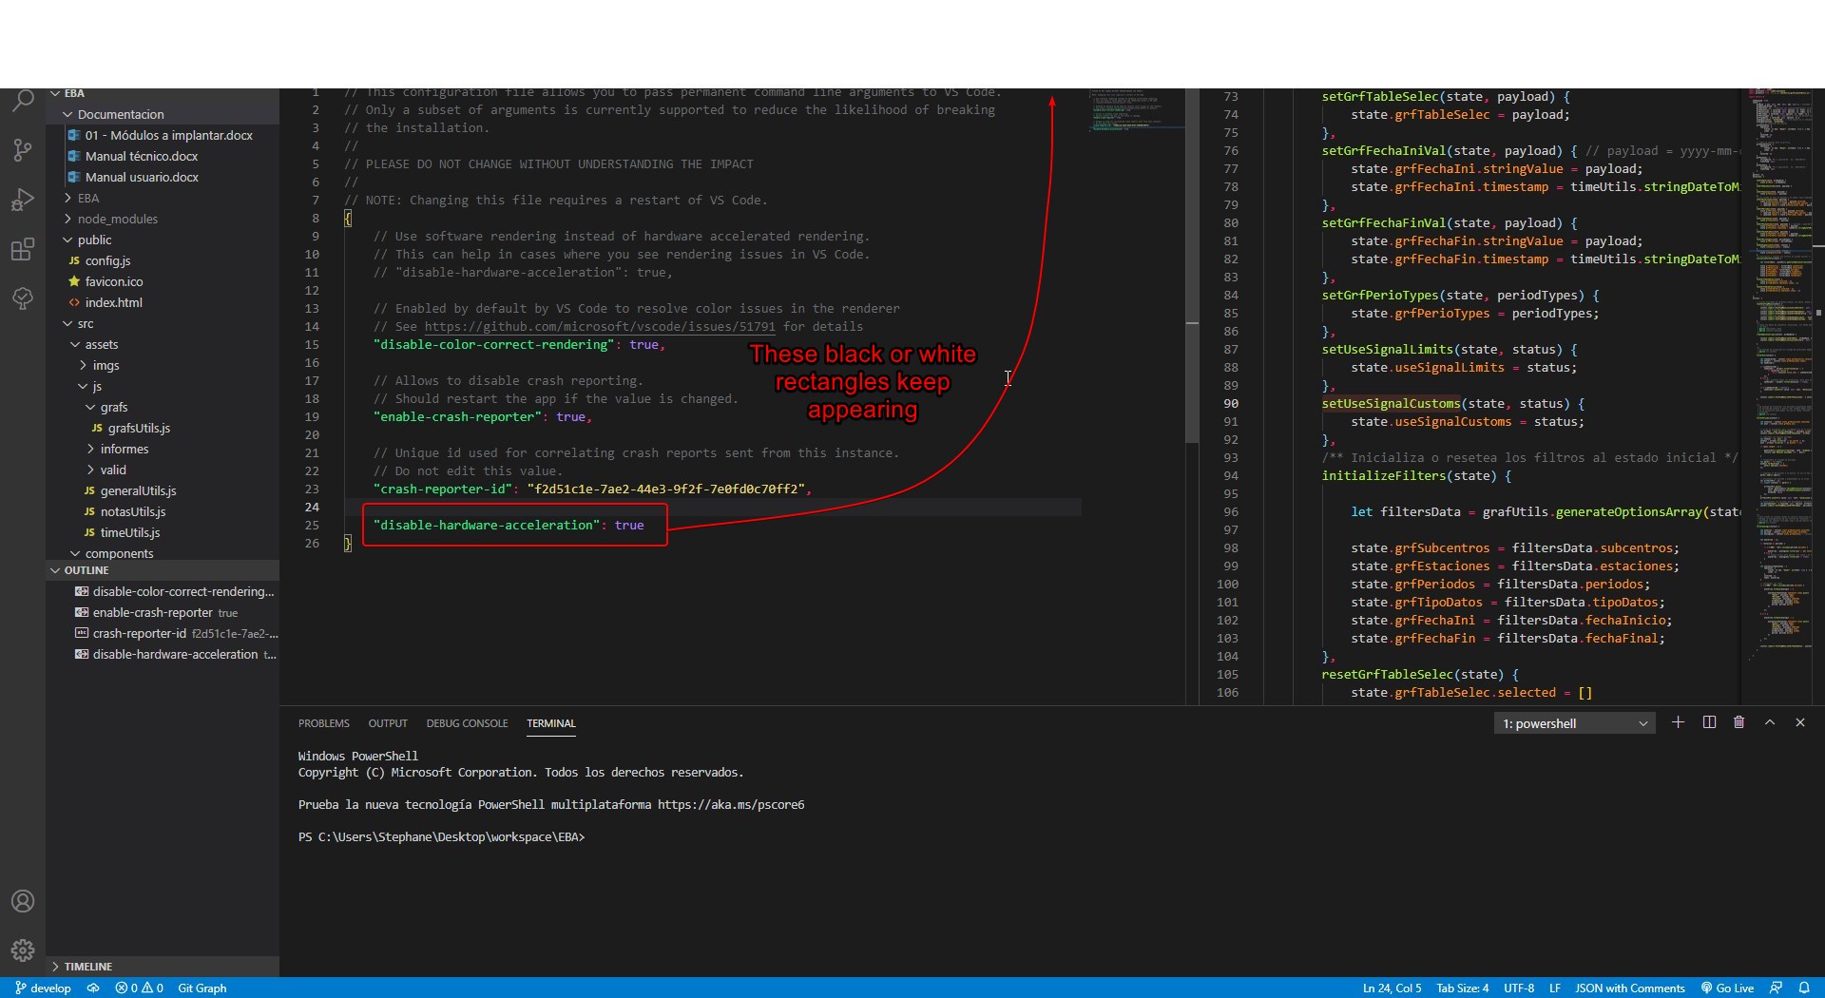Open the Extensions view

pos(21,249)
